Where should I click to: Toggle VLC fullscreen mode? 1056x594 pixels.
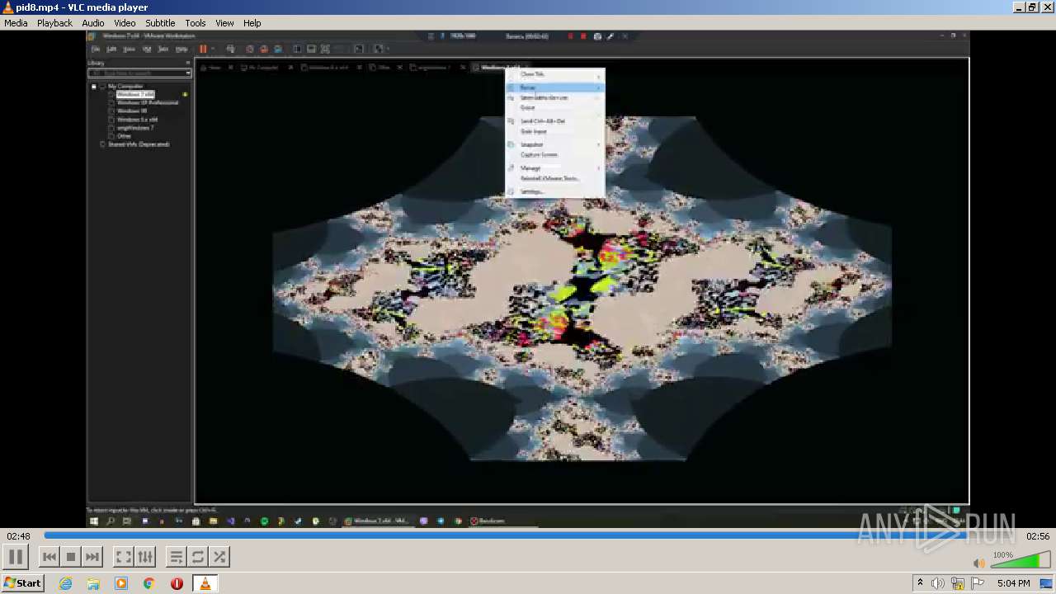click(123, 557)
